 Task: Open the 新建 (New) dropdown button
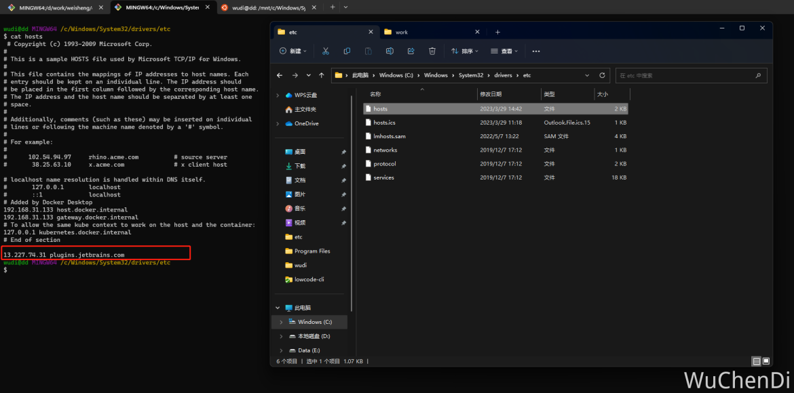(x=292, y=51)
